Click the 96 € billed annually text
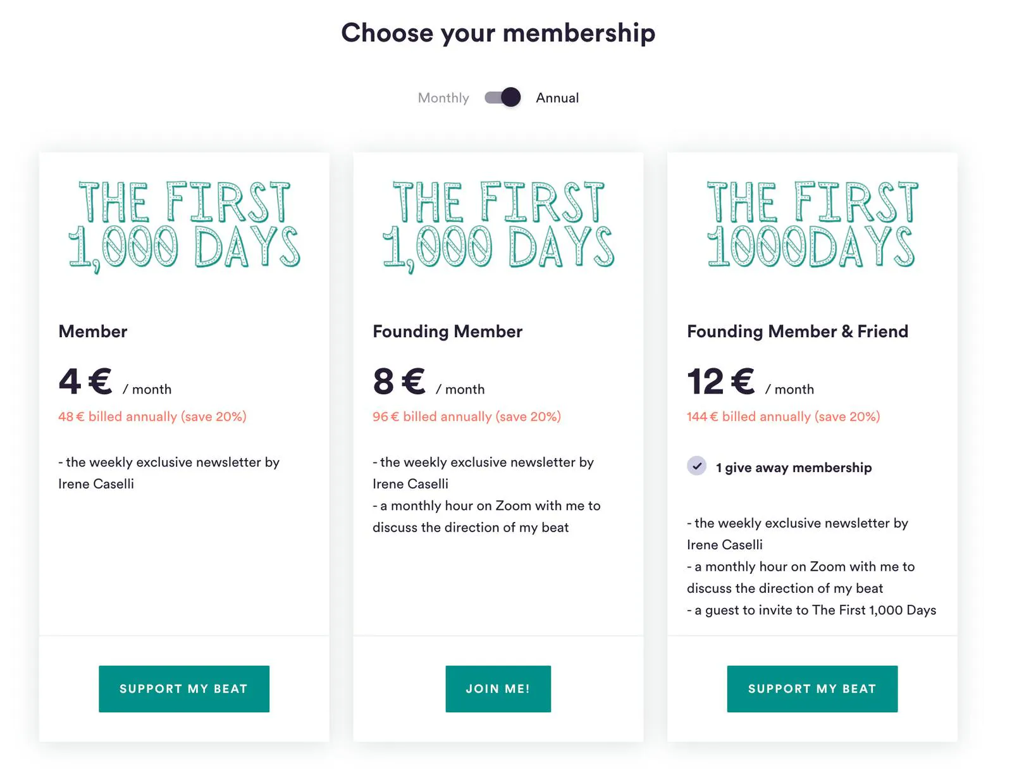 pyautogui.click(x=467, y=417)
